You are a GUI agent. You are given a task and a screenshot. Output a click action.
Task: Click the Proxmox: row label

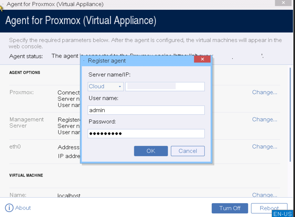point(22,92)
